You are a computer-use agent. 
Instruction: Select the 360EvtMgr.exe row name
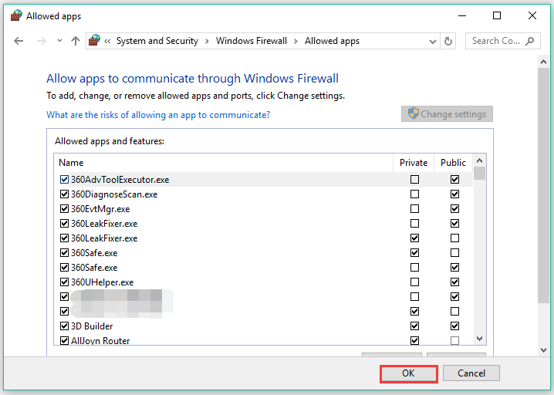pyautogui.click(x=100, y=209)
